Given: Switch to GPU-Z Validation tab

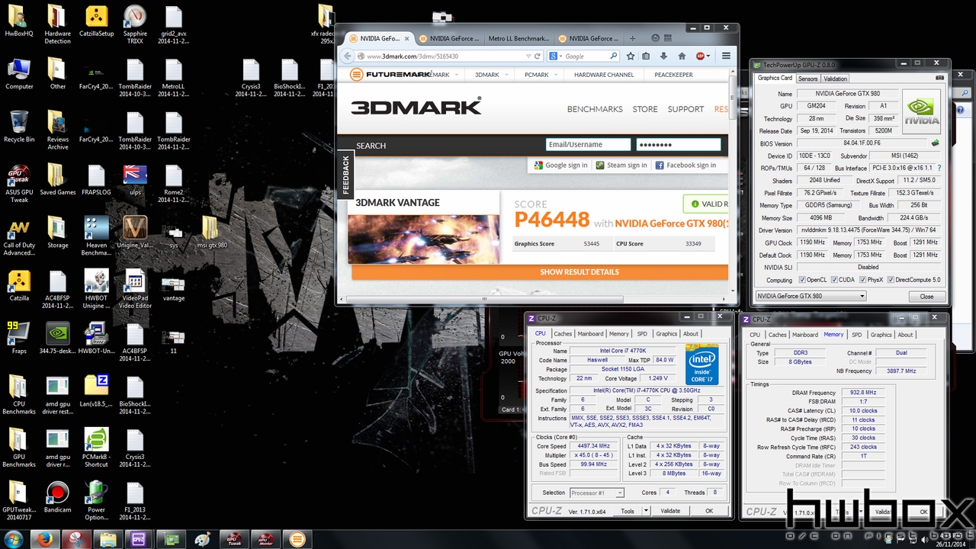Looking at the screenshot, I should coord(835,79).
